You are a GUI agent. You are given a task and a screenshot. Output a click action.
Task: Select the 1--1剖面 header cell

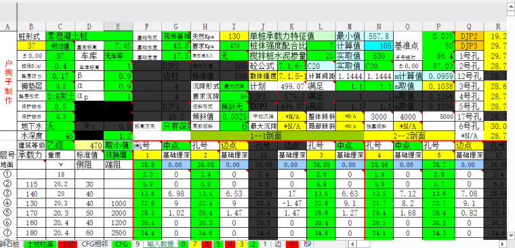[277, 136]
